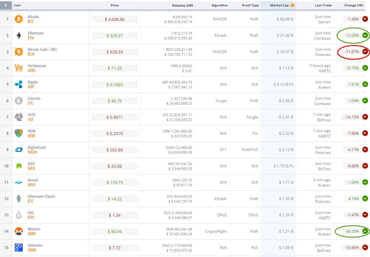This screenshot has height=257, width=370.
Task: Click the 46.00% change for Monero
Action: [352, 231]
